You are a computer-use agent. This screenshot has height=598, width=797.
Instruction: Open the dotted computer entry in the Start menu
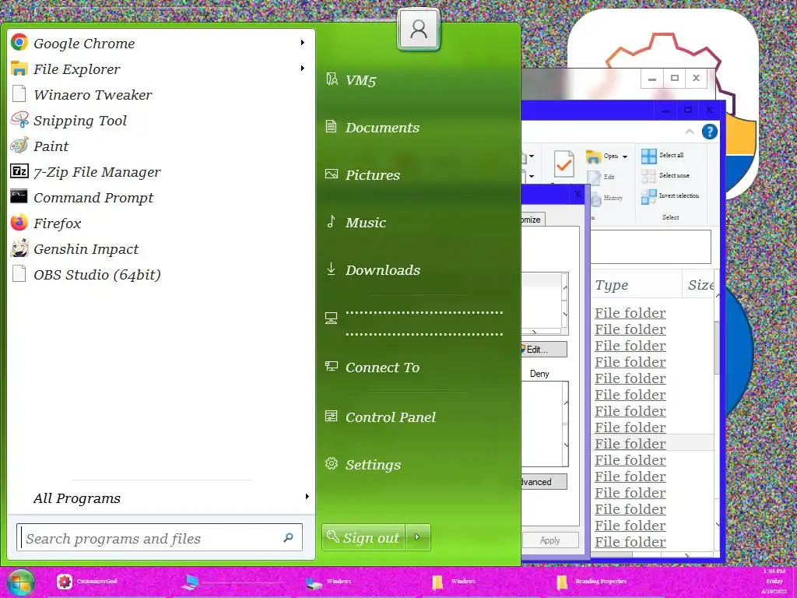(418, 322)
